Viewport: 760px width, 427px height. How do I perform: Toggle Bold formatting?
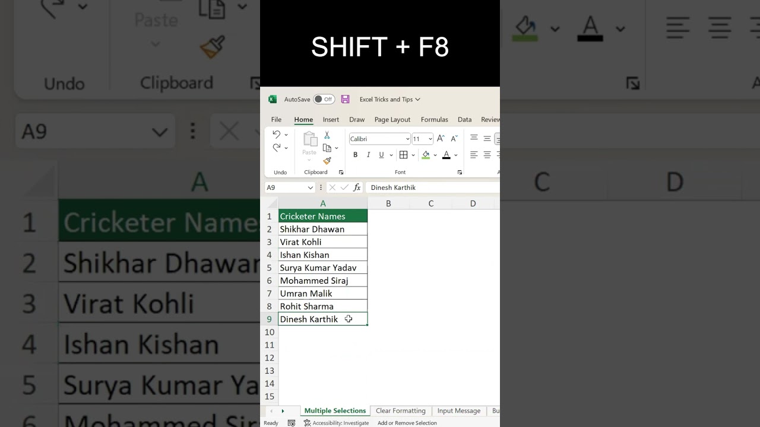[356, 155]
